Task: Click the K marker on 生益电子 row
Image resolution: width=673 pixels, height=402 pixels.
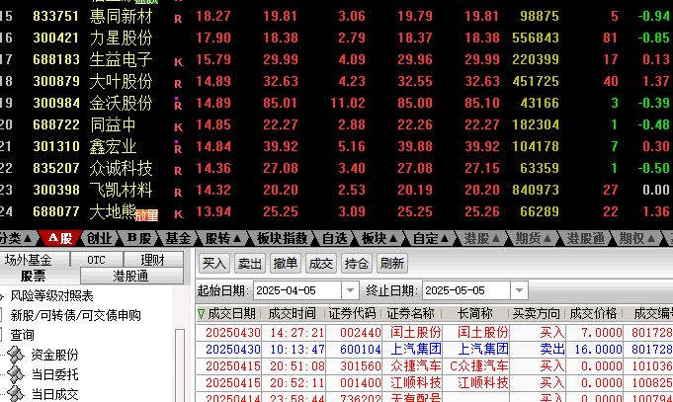Action: coord(178,62)
